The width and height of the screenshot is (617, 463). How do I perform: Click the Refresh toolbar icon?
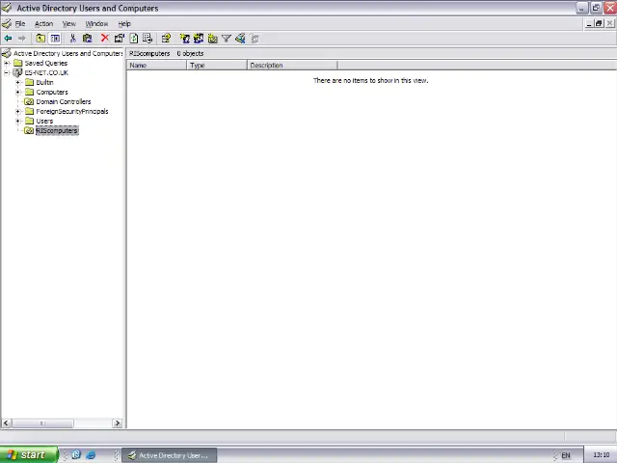click(134, 39)
